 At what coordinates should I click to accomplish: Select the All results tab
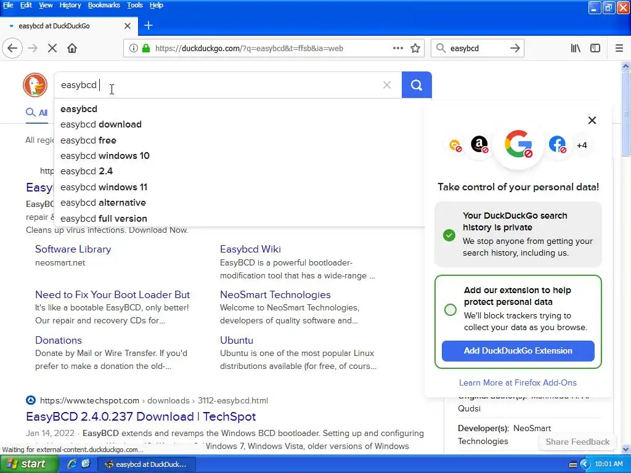coord(36,113)
